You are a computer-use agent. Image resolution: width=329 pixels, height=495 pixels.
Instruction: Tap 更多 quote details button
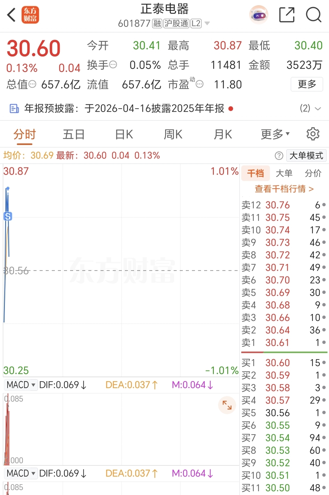307,84
